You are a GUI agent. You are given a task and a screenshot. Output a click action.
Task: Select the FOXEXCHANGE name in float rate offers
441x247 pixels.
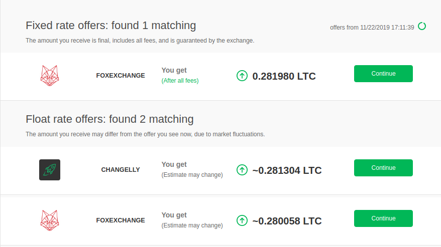coord(121,220)
